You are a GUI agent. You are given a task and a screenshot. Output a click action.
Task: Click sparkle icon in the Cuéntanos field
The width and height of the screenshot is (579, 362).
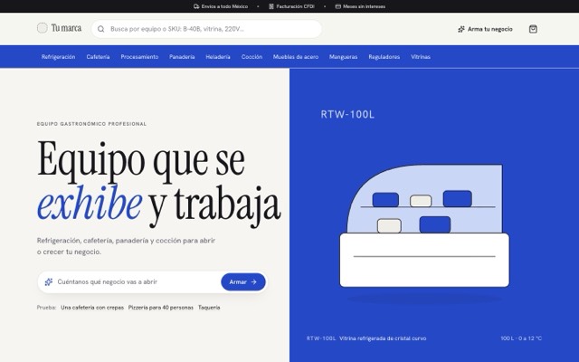pos(48,281)
